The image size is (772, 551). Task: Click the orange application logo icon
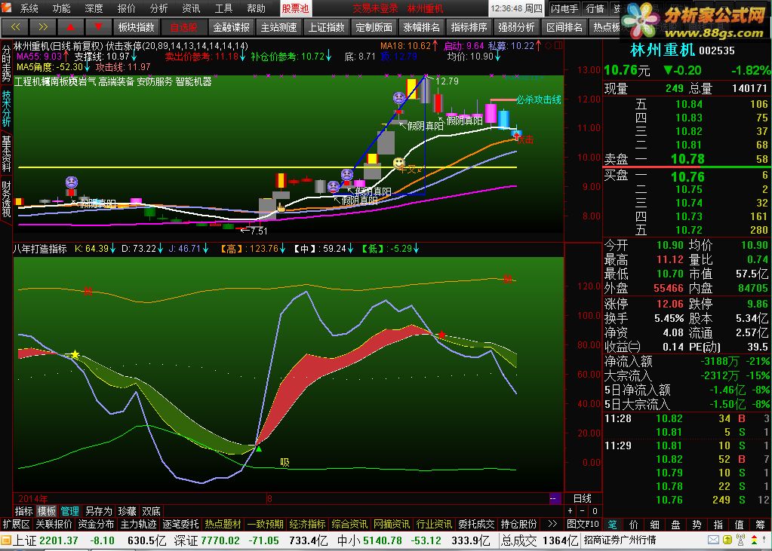[x=7, y=8]
